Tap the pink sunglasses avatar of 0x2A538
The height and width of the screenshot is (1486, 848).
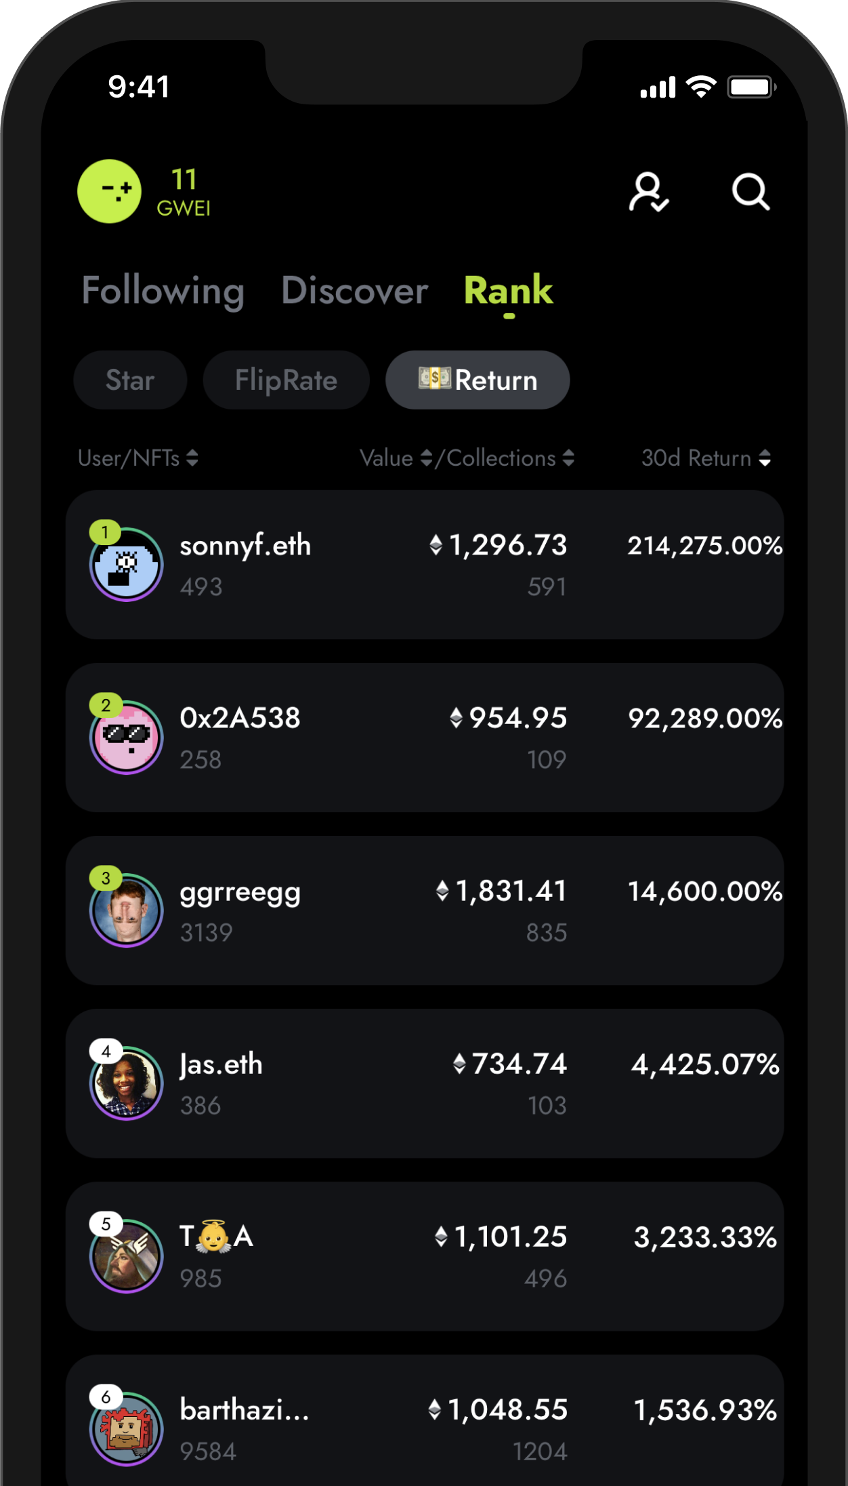coord(126,738)
